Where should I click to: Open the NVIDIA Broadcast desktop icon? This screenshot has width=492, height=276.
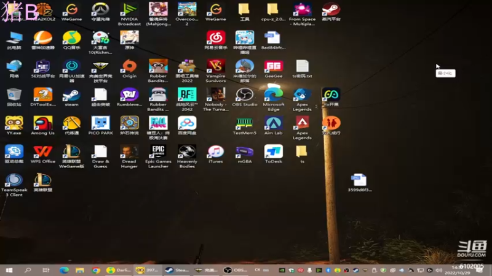[129, 14]
